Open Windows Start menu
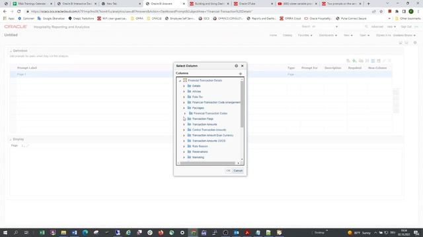The image size is (423, 237). (x=5, y=232)
